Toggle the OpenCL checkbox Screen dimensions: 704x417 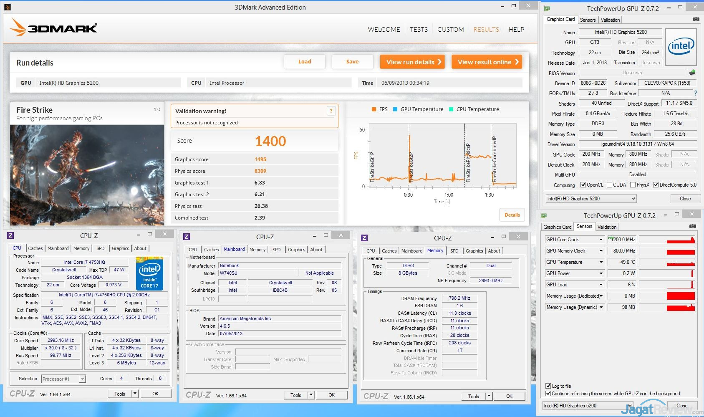click(x=583, y=185)
